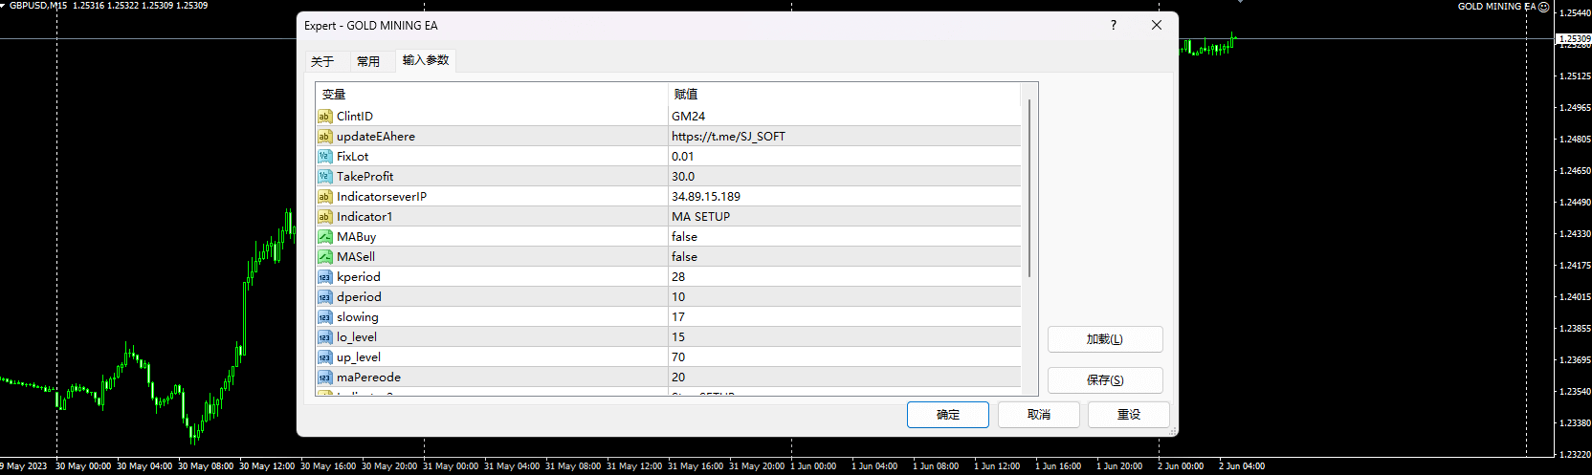Viewport: 1592px width, 475px height.
Task: Click the ClintID string variable icon
Action: [x=324, y=117]
